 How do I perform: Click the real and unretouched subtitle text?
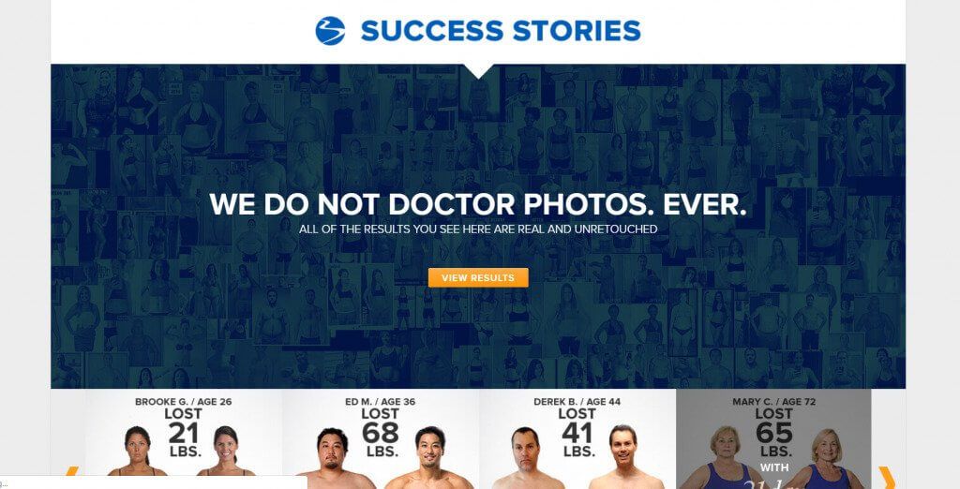point(478,230)
